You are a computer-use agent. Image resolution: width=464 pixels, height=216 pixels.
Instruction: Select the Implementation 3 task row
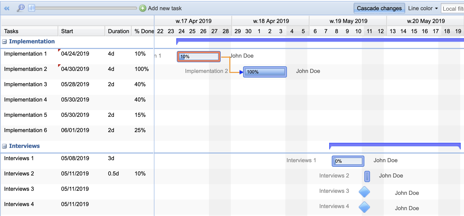(25, 84)
